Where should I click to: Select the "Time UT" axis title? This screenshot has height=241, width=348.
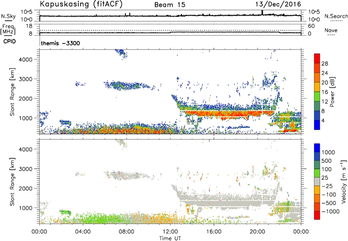coord(170,238)
